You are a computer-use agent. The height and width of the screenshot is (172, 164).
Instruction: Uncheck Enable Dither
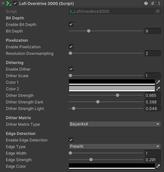[x=71, y=69]
